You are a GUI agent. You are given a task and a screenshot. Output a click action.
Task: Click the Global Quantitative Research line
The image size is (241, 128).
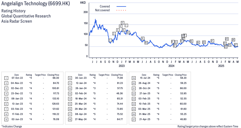[26, 16]
